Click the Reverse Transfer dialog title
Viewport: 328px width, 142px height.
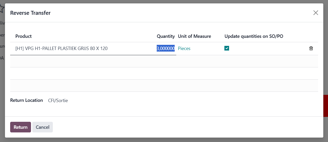[30, 13]
